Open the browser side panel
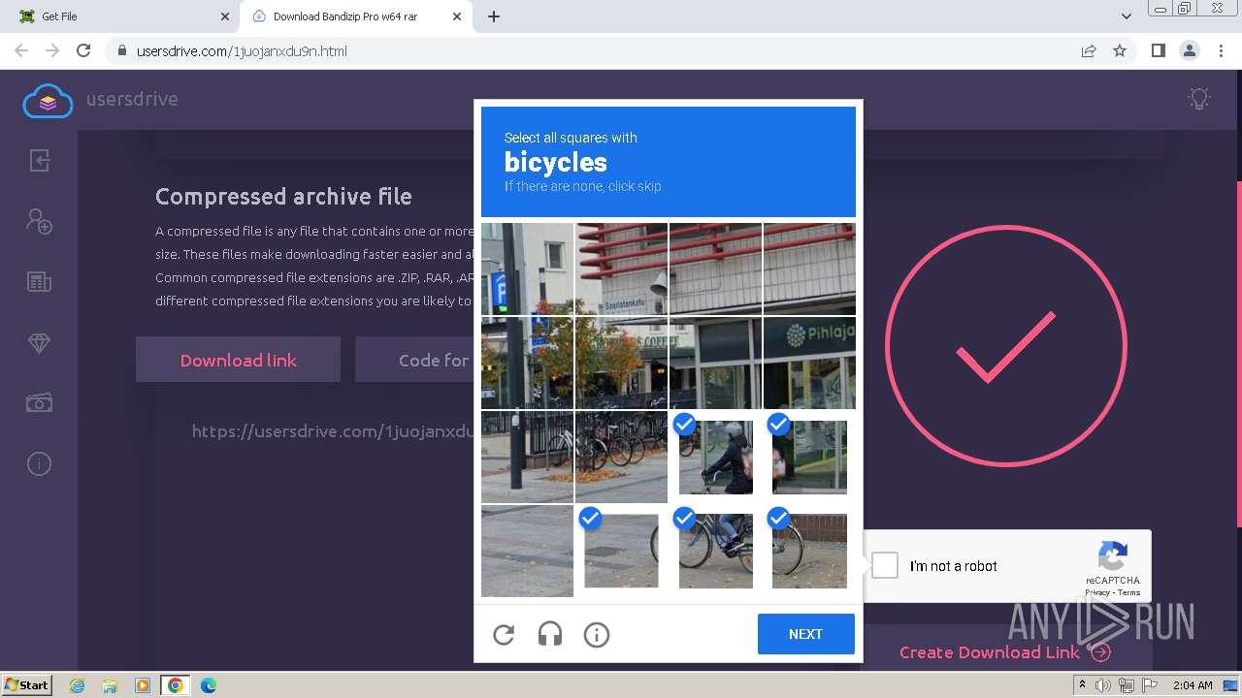The image size is (1242, 698). click(1158, 50)
